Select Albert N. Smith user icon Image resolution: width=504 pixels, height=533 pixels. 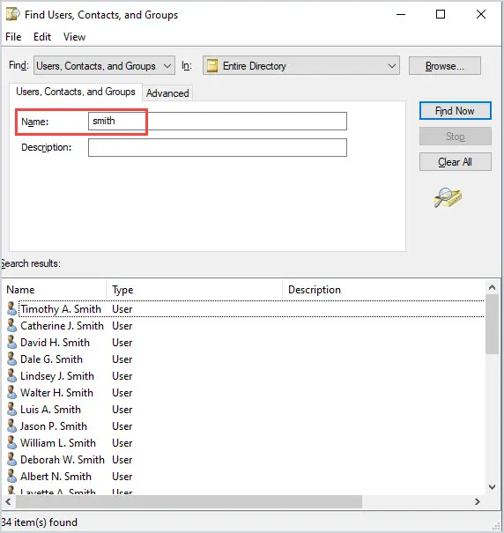tap(11, 476)
